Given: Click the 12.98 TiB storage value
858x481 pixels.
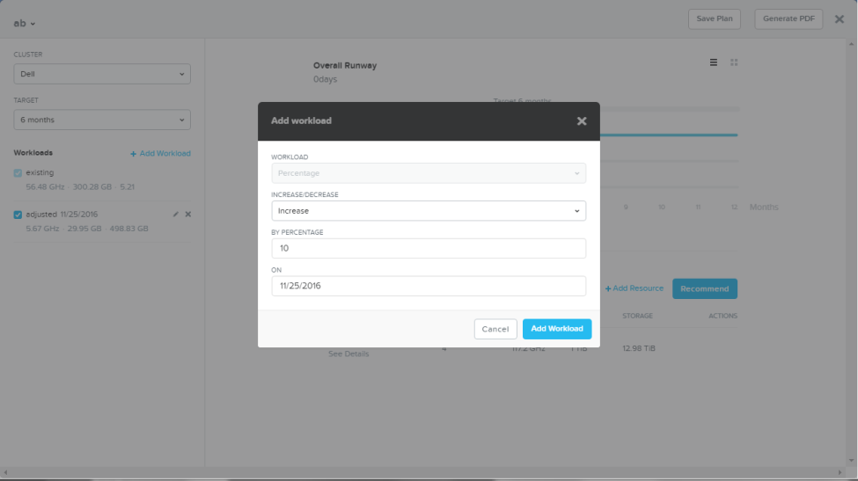Looking at the screenshot, I should pyautogui.click(x=639, y=348).
